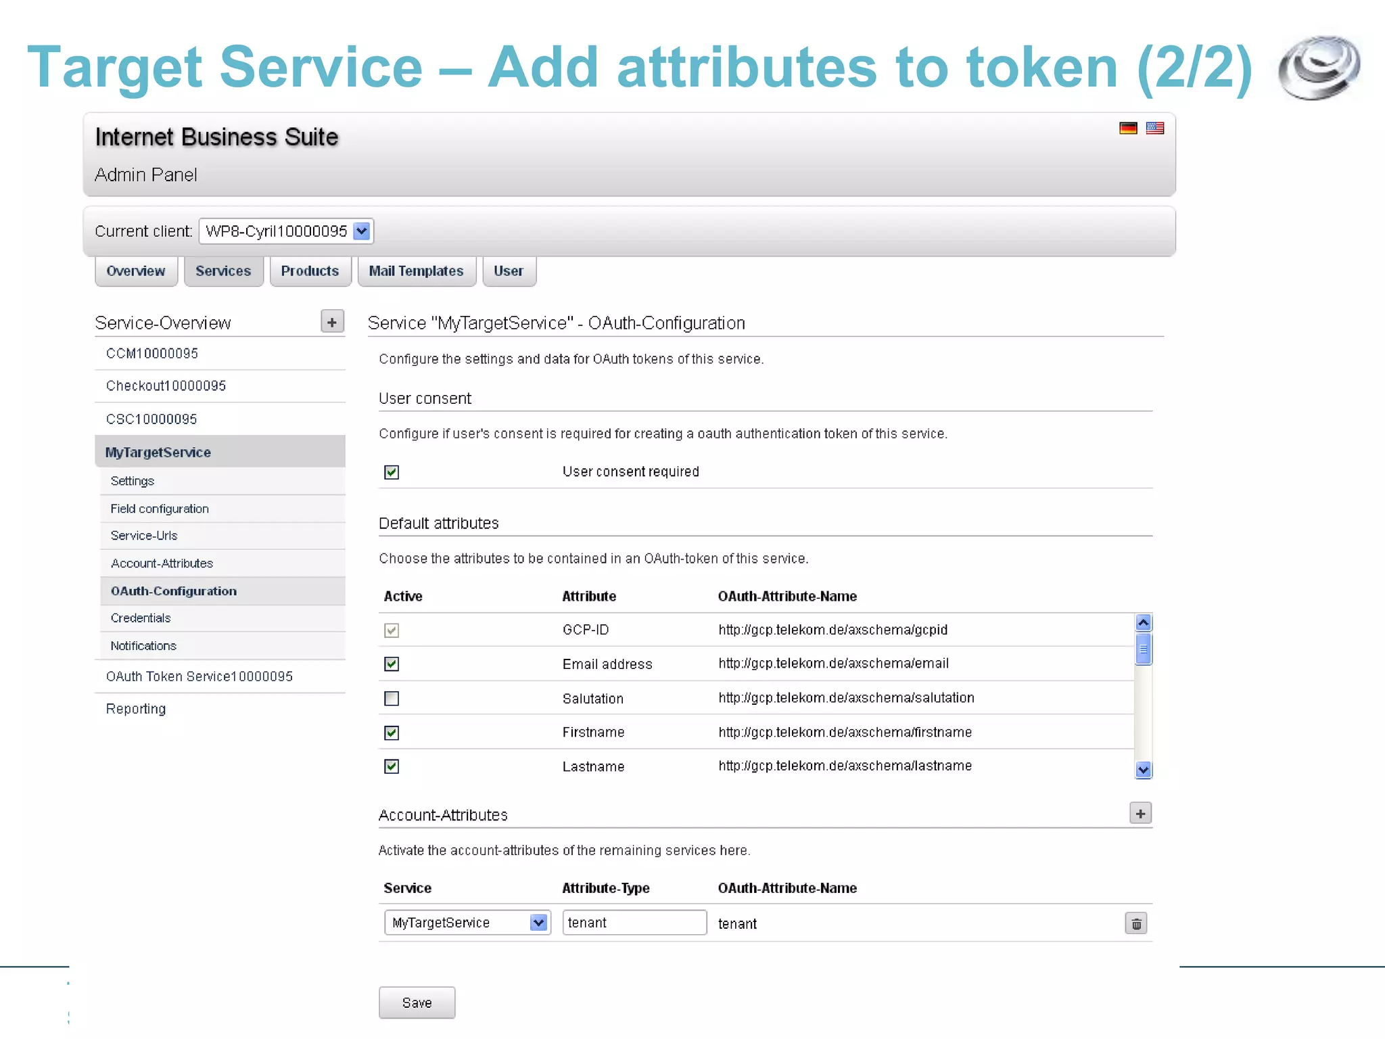Enable the Salutation attribute checkbox

(392, 699)
